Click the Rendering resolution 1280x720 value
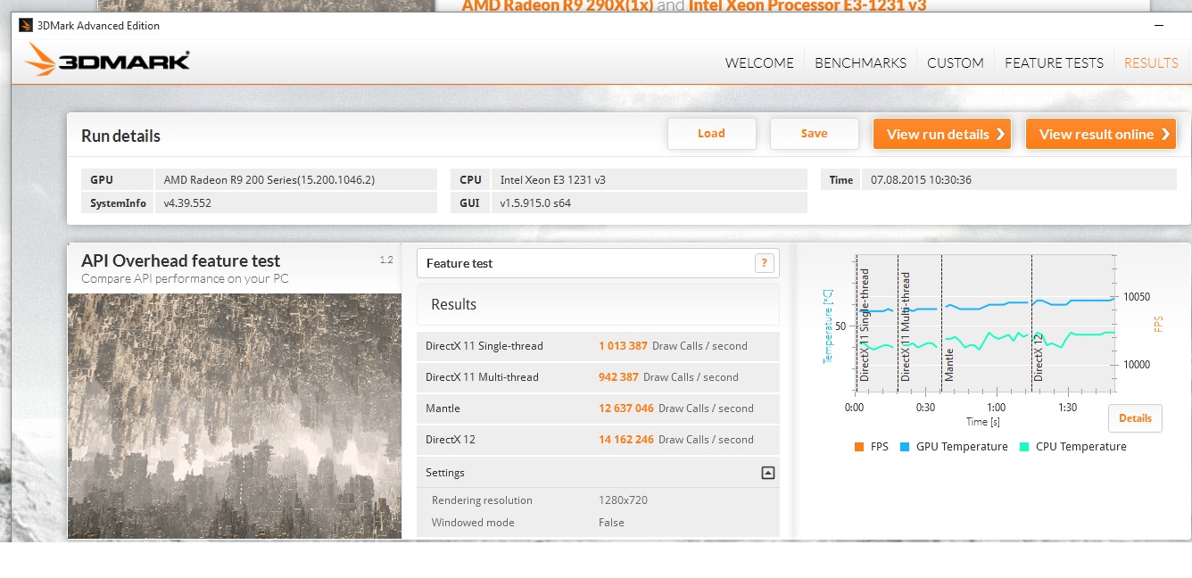Image resolution: width=1192 pixels, height=578 pixels. tap(623, 500)
